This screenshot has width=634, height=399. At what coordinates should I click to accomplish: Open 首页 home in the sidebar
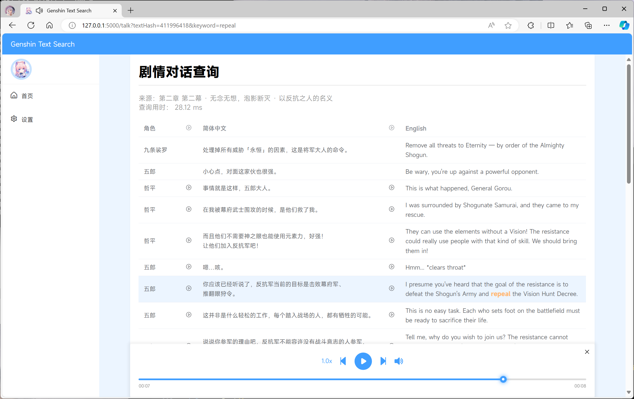pyautogui.click(x=27, y=96)
